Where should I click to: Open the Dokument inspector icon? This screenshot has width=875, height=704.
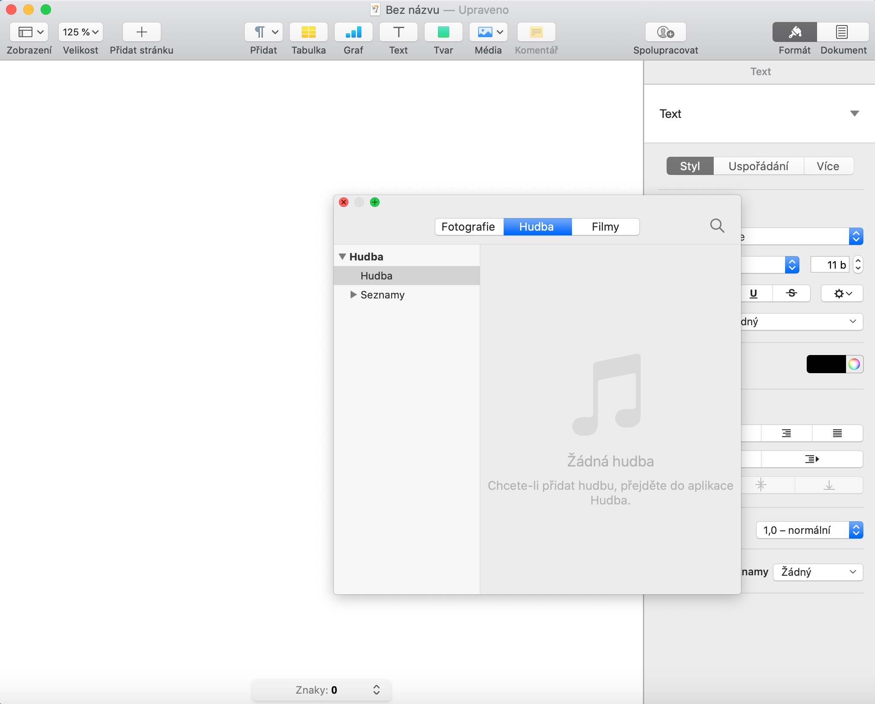click(842, 32)
